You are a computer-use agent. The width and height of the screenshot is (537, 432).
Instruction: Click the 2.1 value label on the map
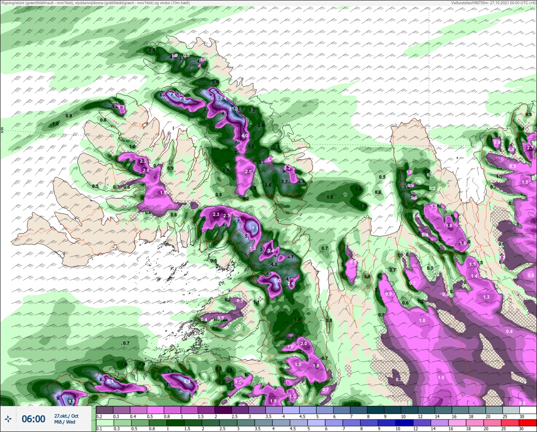(226, 170)
